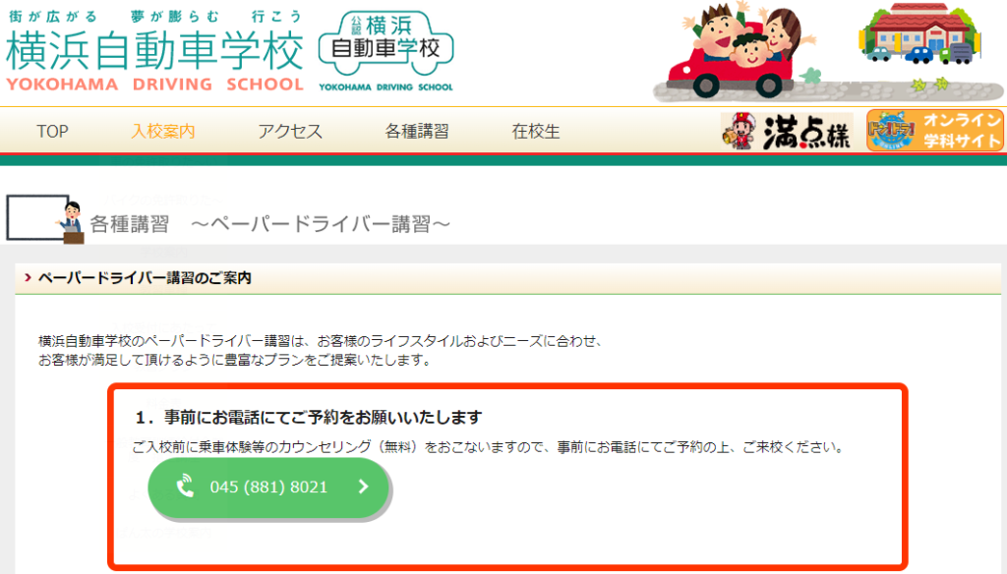The width and height of the screenshot is (1007, 574).
Task: Click the teacher whiteboard icon
Action: [45, 219]
